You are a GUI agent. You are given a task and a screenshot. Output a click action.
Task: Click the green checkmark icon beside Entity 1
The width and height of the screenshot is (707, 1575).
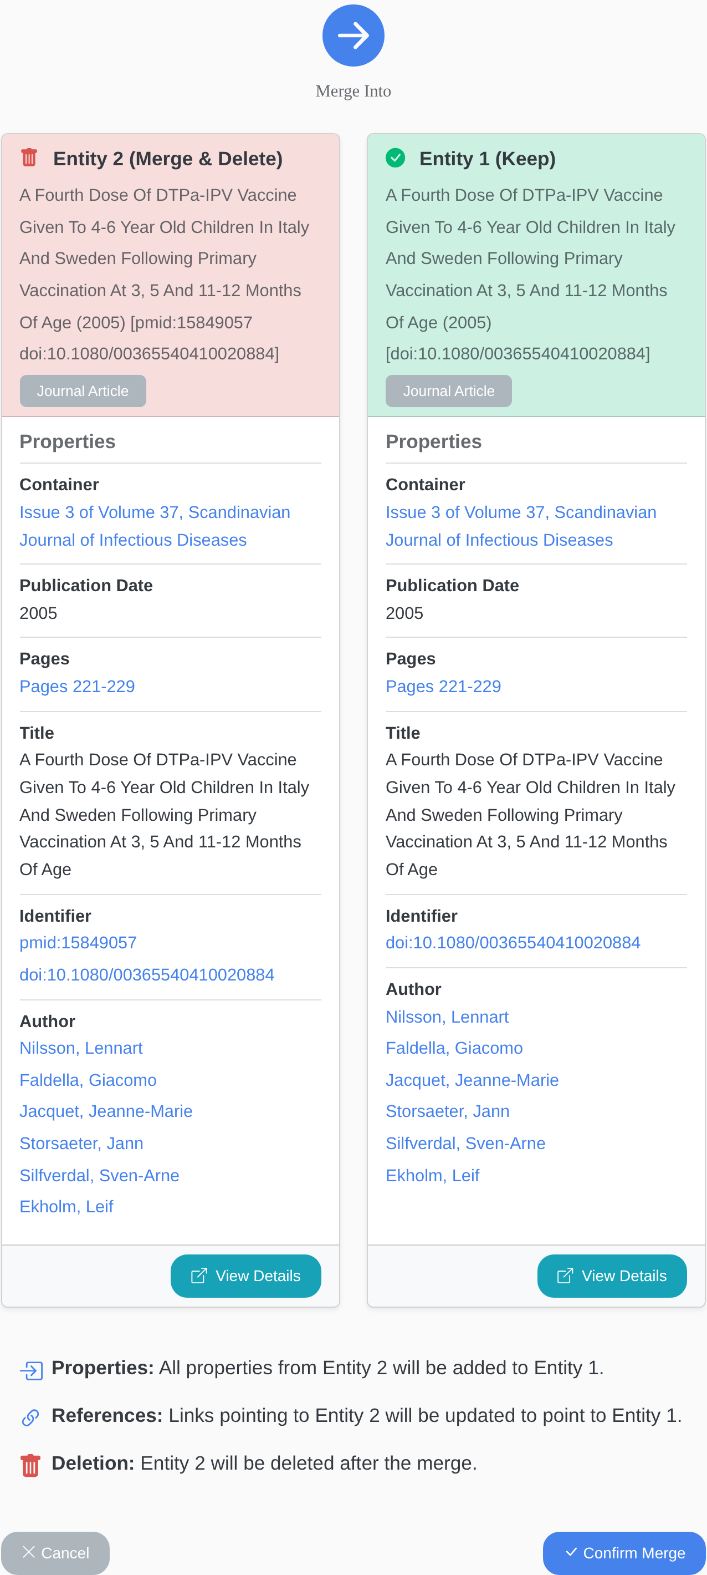(396, 157)
